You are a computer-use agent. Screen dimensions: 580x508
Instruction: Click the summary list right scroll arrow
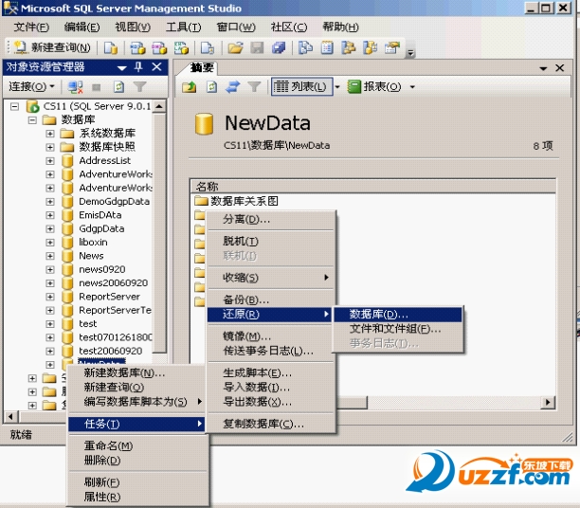click(548, 402)
